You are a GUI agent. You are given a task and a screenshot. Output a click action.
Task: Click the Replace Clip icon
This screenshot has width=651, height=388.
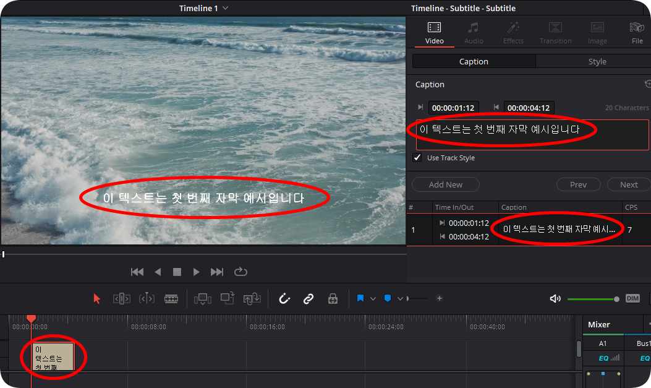[252, 298]
